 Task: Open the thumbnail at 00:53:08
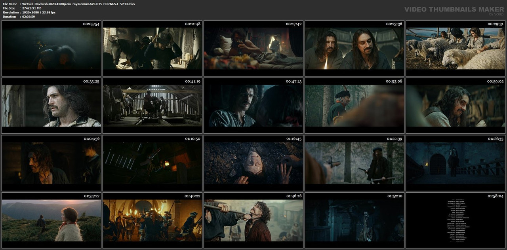coord(355,106)
